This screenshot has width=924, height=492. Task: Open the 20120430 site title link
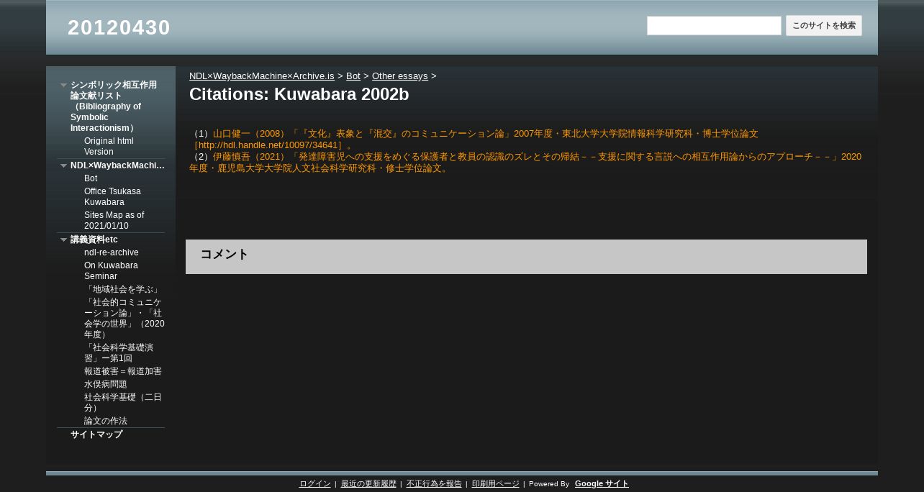119,27
